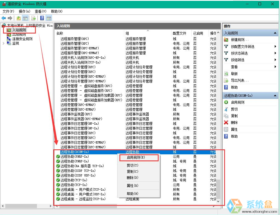The image size is (280, 215).
Task: Click 导出列表... action link
Action: pyautogui.click(x=240, y=81)
